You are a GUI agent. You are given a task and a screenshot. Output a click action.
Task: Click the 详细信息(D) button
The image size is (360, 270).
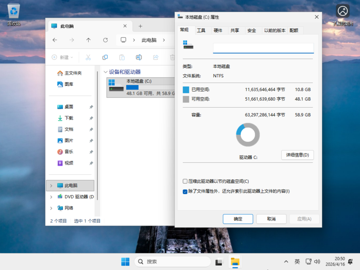[x=297, y=155]
